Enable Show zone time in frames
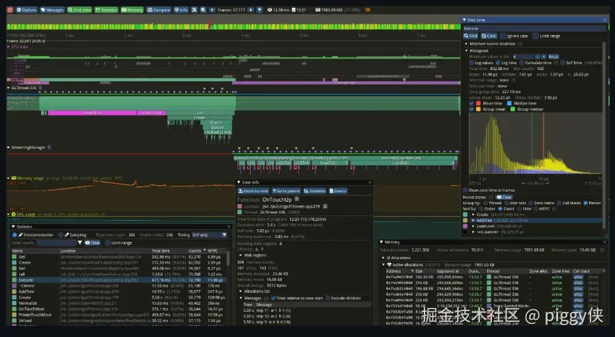The image size is (615, 337). click(x=465, y=190)
